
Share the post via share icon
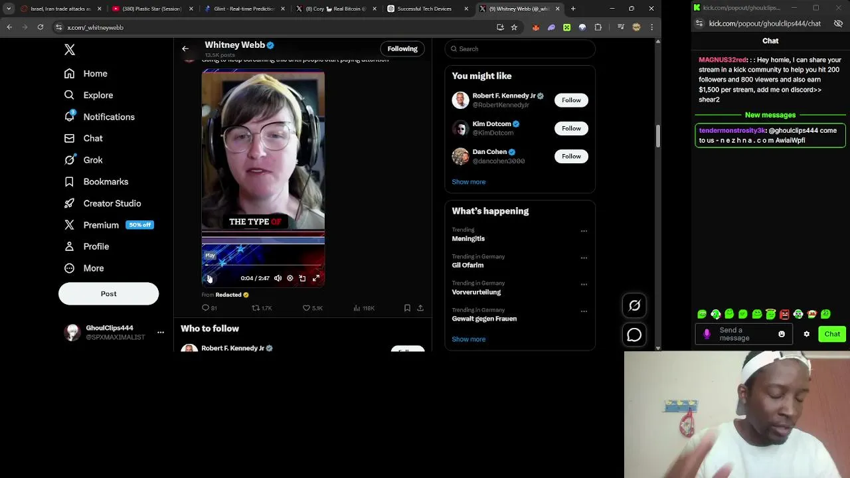[420, 308]
